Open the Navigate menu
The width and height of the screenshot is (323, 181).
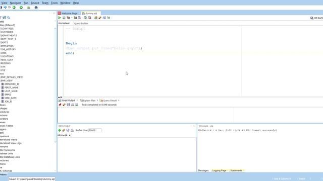pos(16,3)
